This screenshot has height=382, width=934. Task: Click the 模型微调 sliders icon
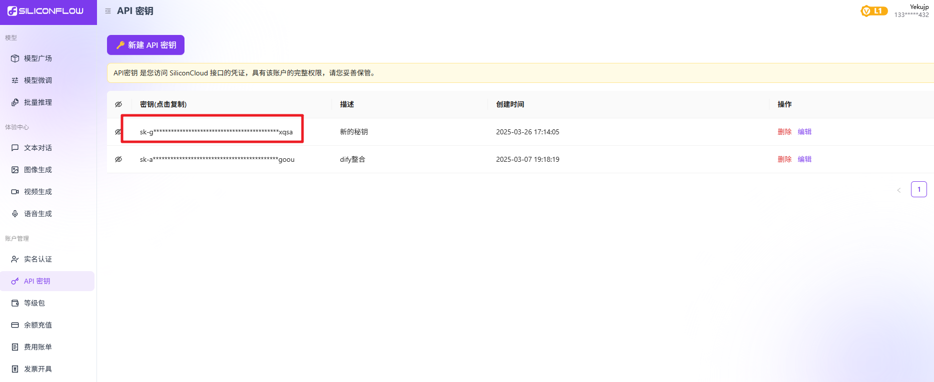15,80
